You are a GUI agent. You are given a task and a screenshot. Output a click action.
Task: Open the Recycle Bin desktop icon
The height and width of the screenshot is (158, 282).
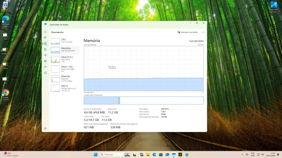[5, 6]
